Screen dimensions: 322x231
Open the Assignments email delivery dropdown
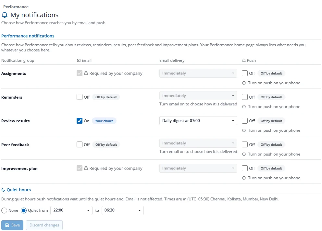coord(198,73)
